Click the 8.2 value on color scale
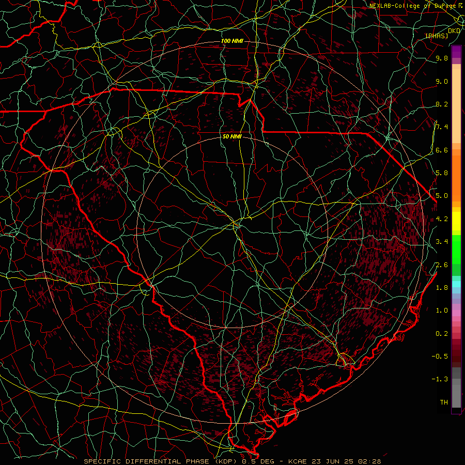The height and width of the screenshot is (465, 465). pyautogui.click(x=442, y=104)
